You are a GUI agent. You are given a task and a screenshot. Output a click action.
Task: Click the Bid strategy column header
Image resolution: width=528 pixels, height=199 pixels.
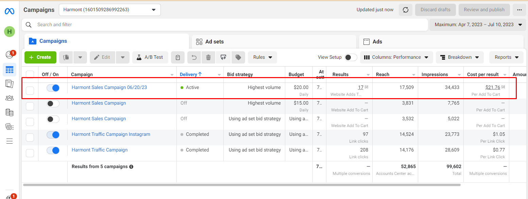pos(240,74)
